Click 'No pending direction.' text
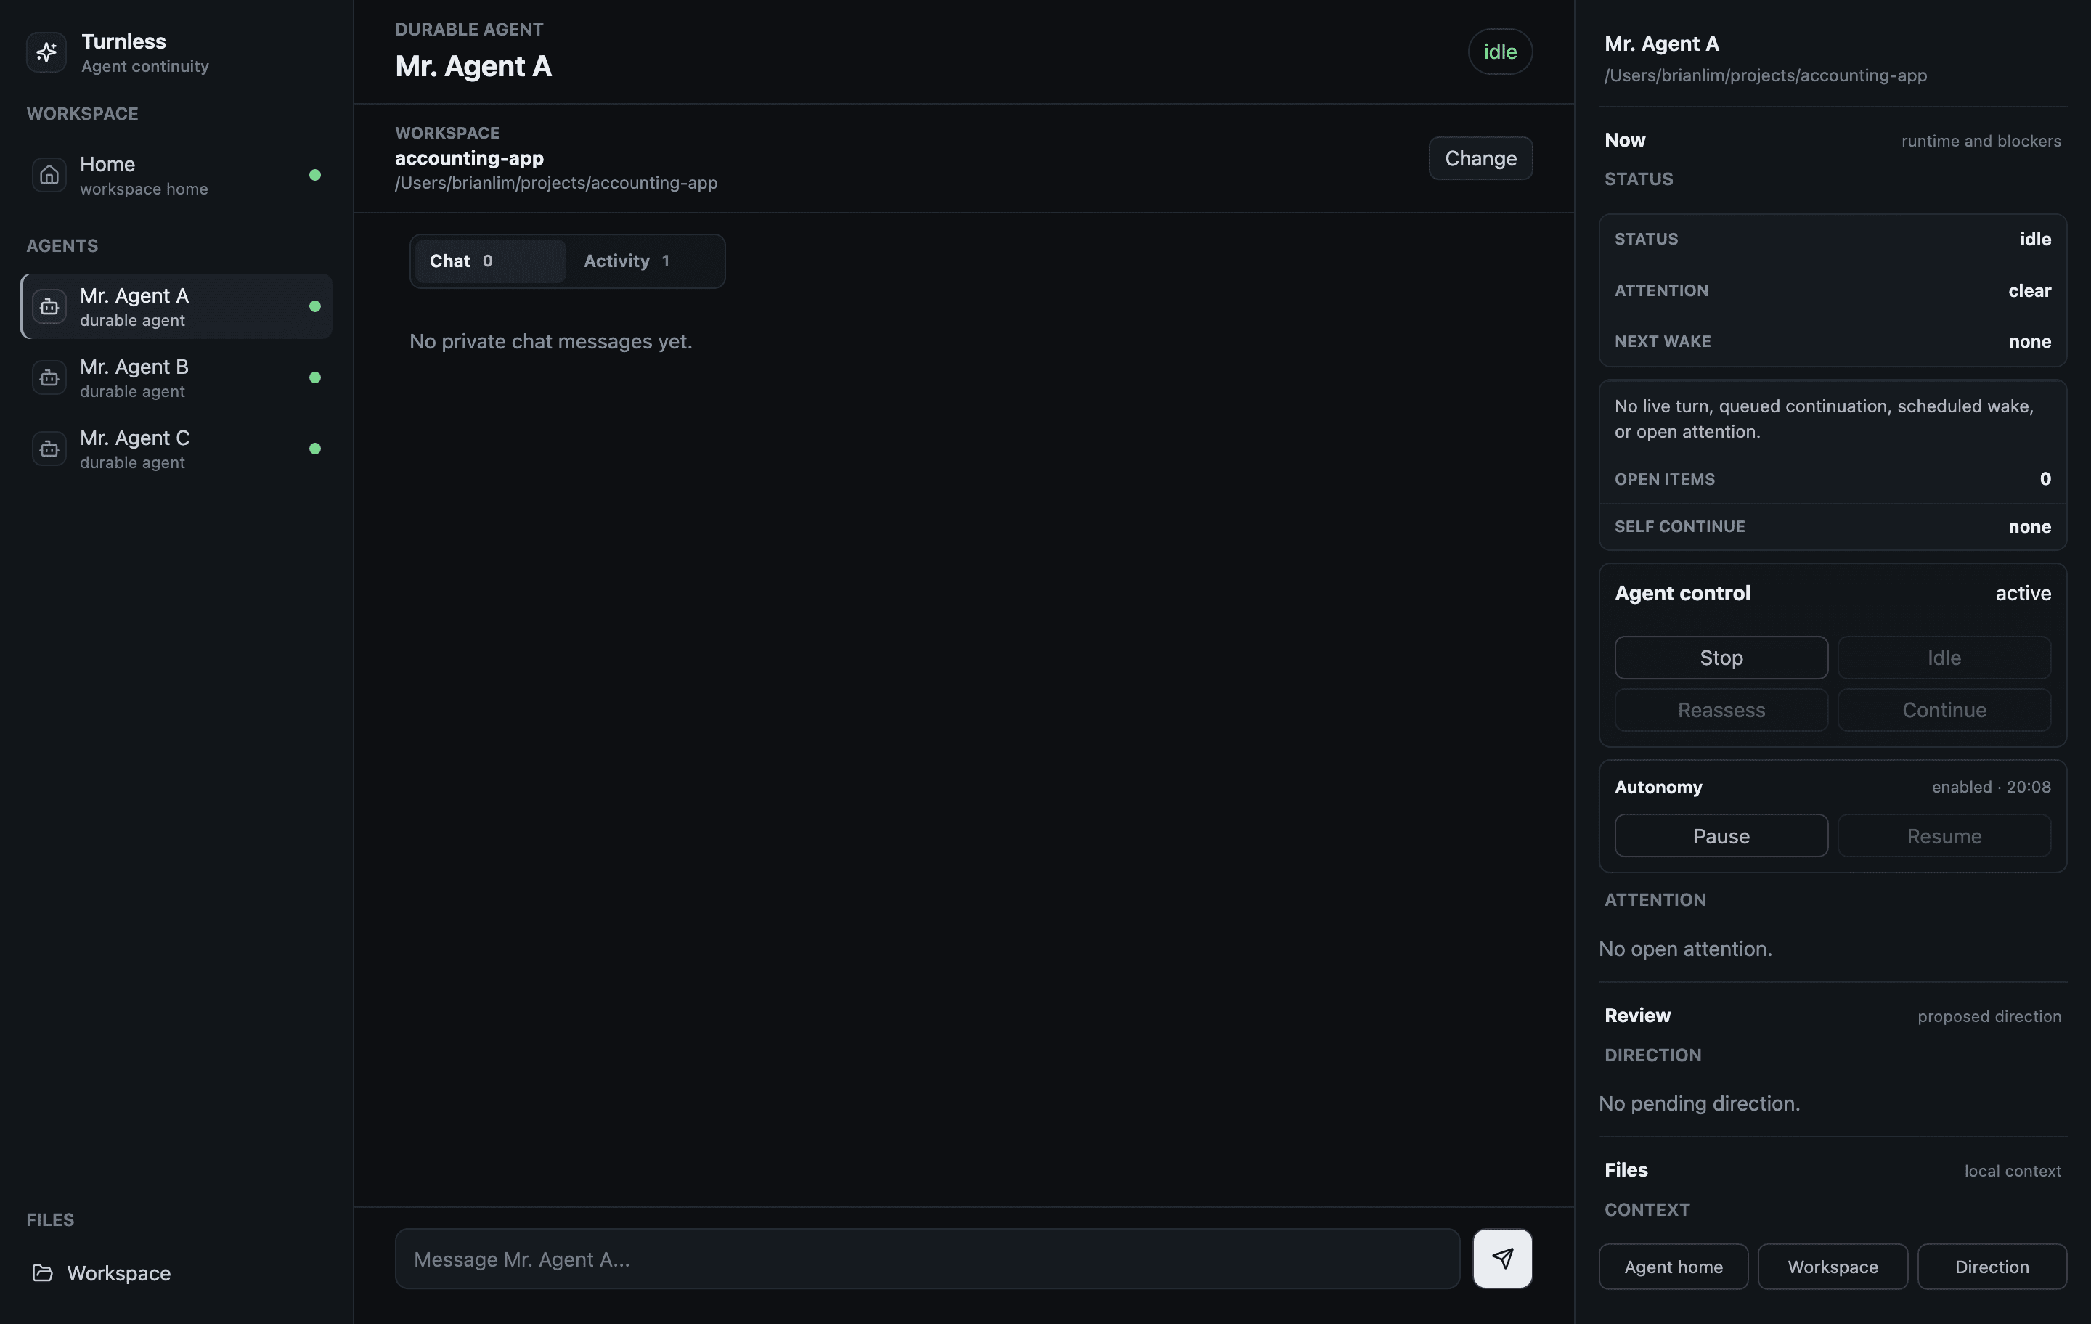 point(1698,1103)
